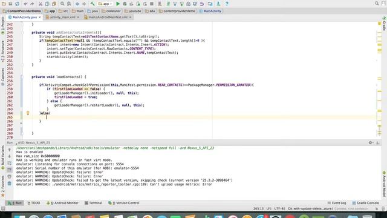Viewport: 387px width, 218px height.
Task: Click the Run panel settings gear icon
Action: [x=371, y=143]
